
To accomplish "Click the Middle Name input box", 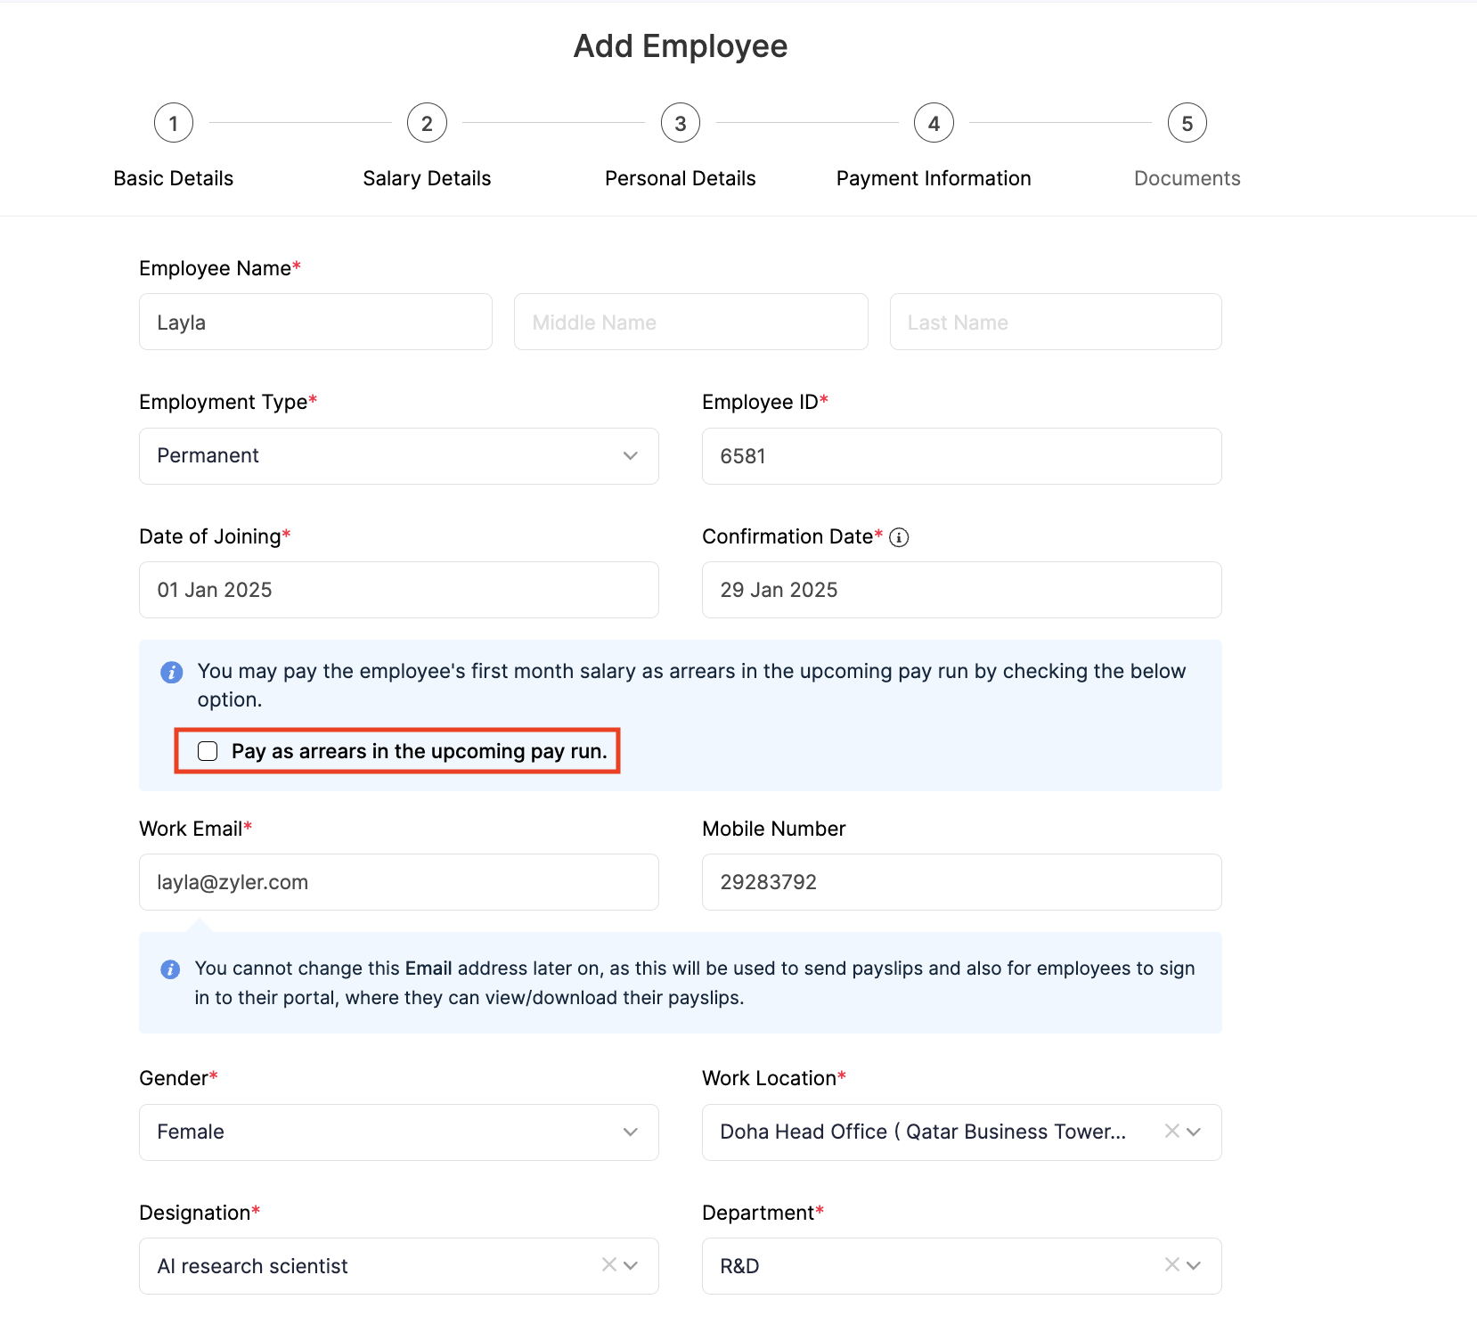I will click(x=690, y=322).
